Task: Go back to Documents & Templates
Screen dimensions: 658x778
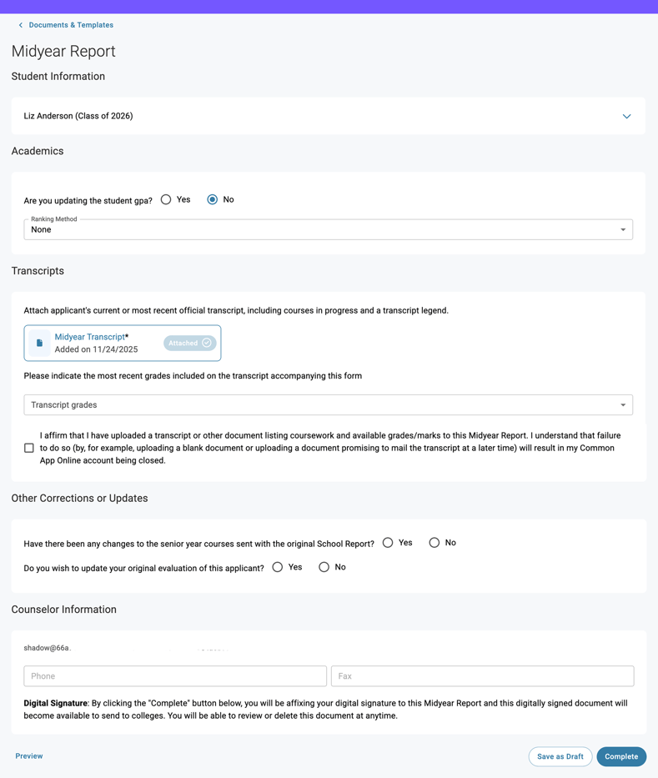Action: click(x=71, y=25)
